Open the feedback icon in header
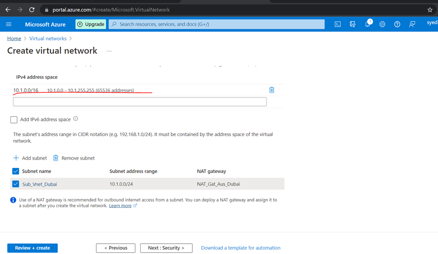Screen dimensions: 438x254 click(412, 24)
